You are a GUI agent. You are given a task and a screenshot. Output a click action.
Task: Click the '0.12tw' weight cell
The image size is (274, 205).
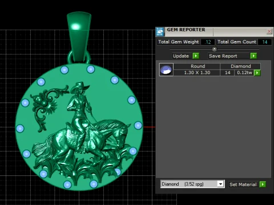point(244,72)
